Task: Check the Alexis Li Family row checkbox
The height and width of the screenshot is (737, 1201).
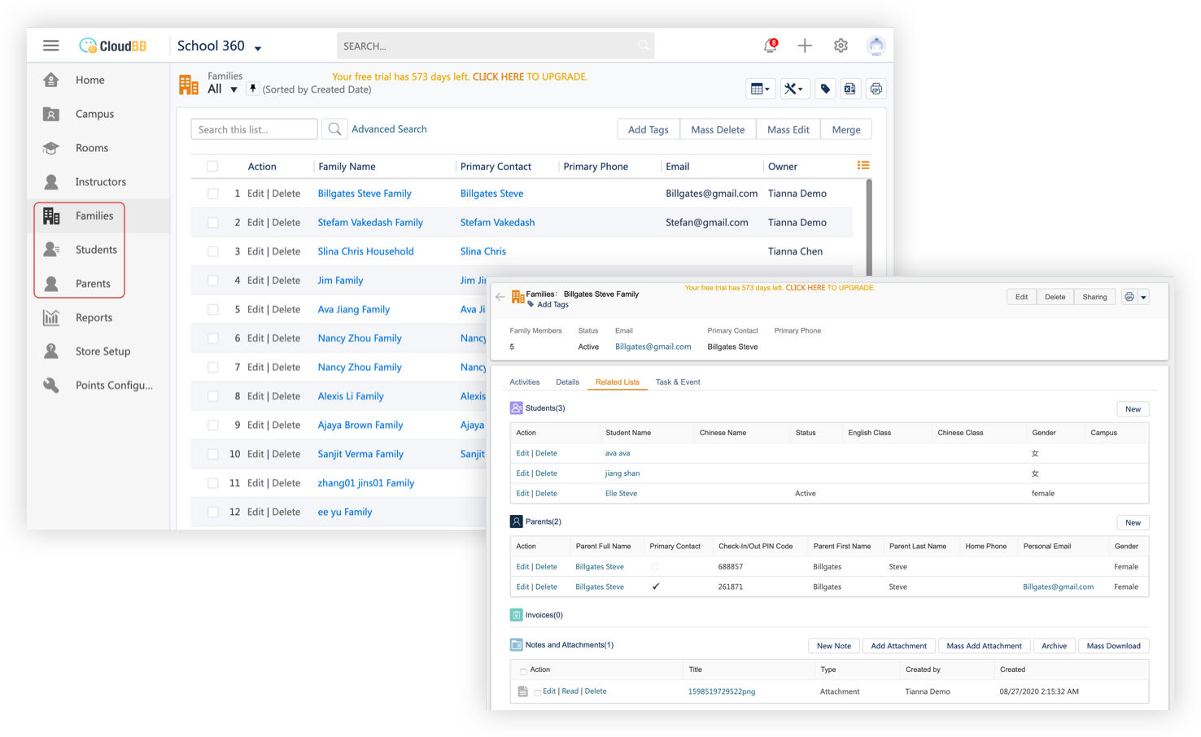Action: pos(212,396)
